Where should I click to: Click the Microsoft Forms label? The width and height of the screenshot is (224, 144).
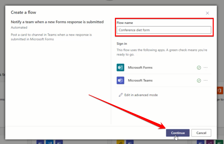coord(140,67)
